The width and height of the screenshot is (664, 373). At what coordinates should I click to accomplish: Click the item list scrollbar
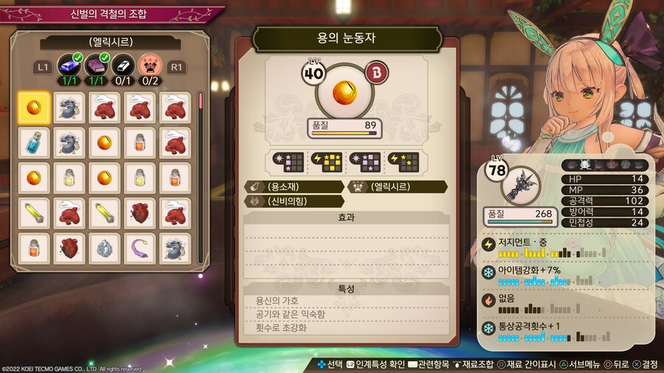(200, 178)
